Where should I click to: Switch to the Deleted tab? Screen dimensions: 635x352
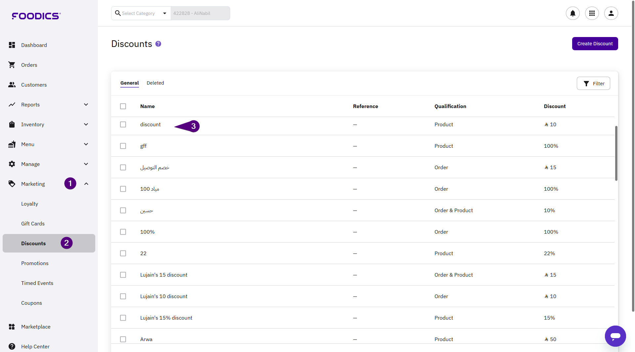coord(155,83)
